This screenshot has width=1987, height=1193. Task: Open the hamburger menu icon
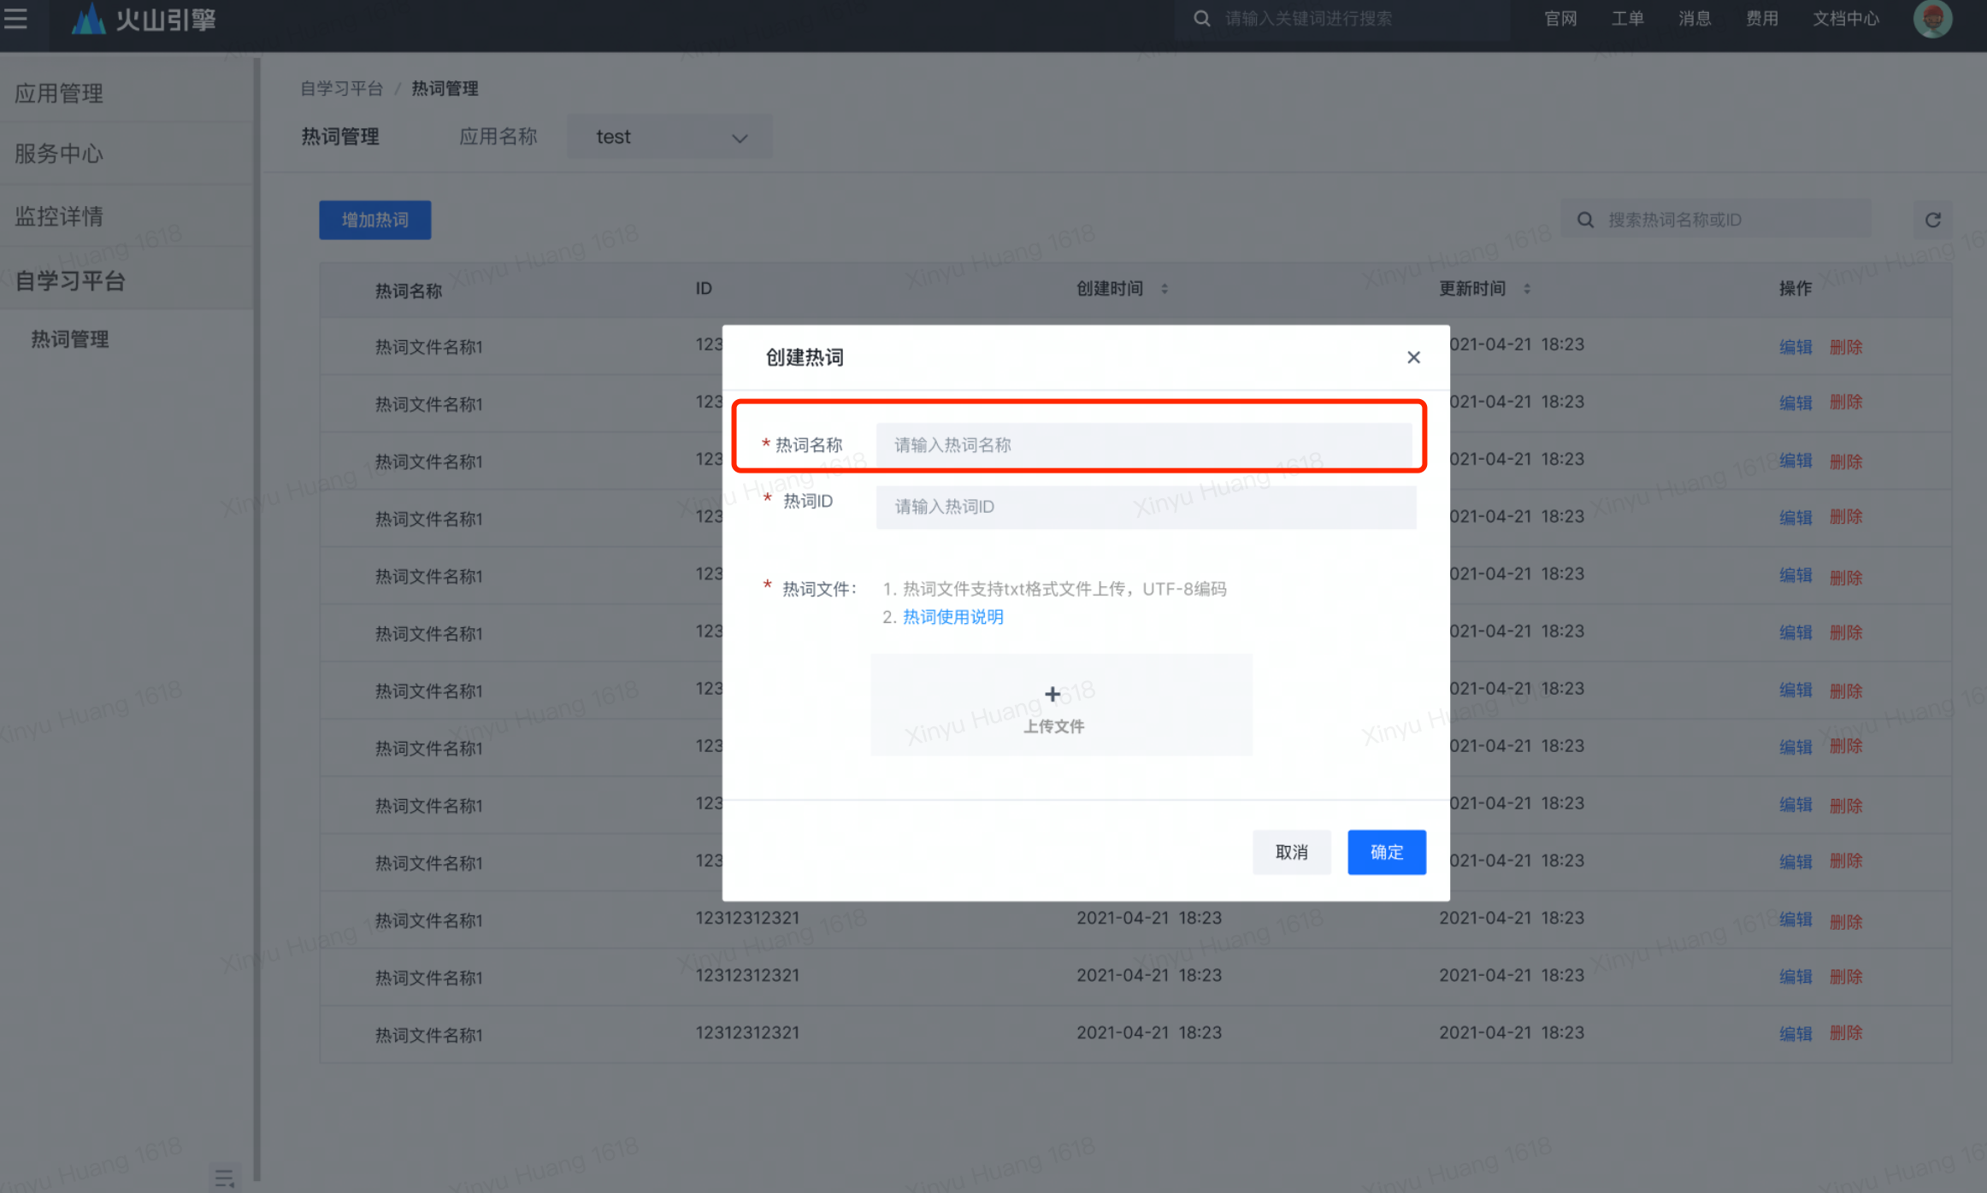pyautogui.click(x=15, y=18)
